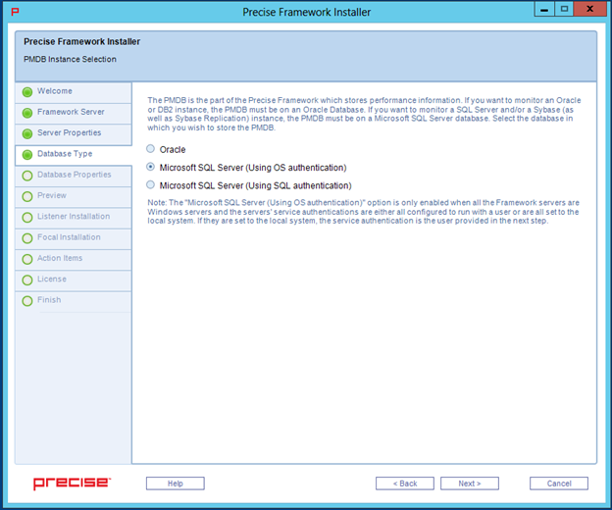Click the empty status circle beside Focal Installation
This screenshot has height=510, width=612.
click(27, 238)
